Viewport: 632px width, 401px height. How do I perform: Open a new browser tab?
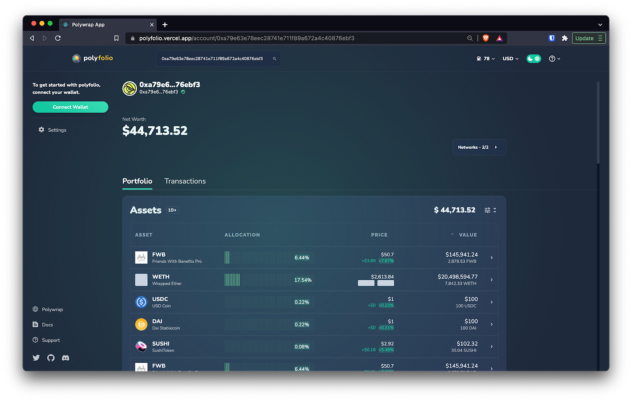coord(165,25)
